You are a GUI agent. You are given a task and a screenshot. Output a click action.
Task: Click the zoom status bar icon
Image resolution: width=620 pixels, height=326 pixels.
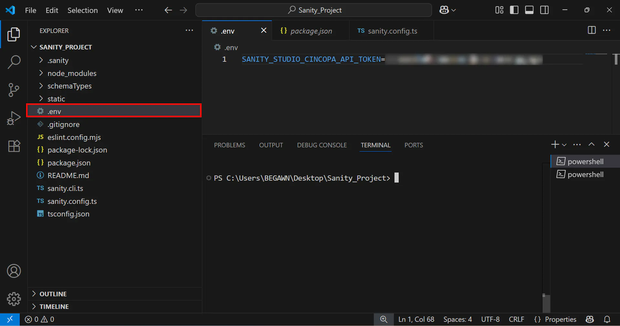[x=384, y=319]
